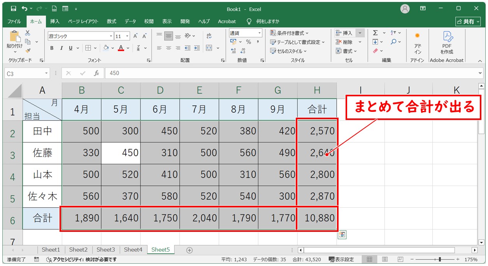
Task: Toggle Bold formatting
Action: coord(52,48)
